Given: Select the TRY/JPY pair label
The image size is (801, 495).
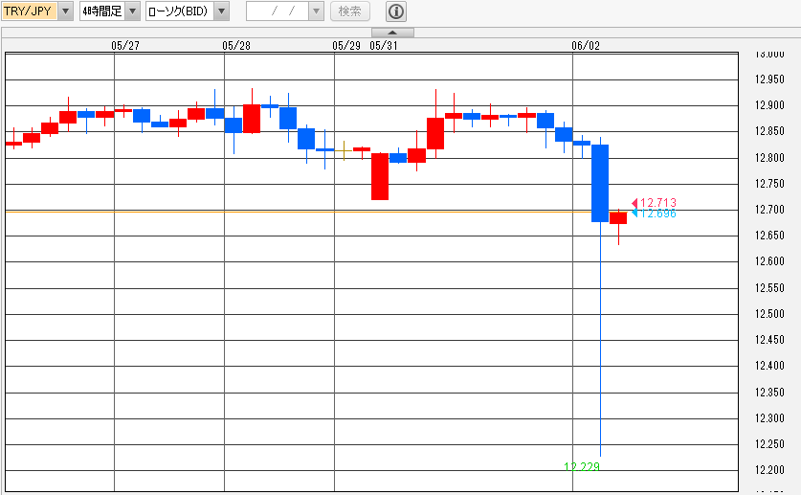Looking at the screenshot, I should 30,11.
